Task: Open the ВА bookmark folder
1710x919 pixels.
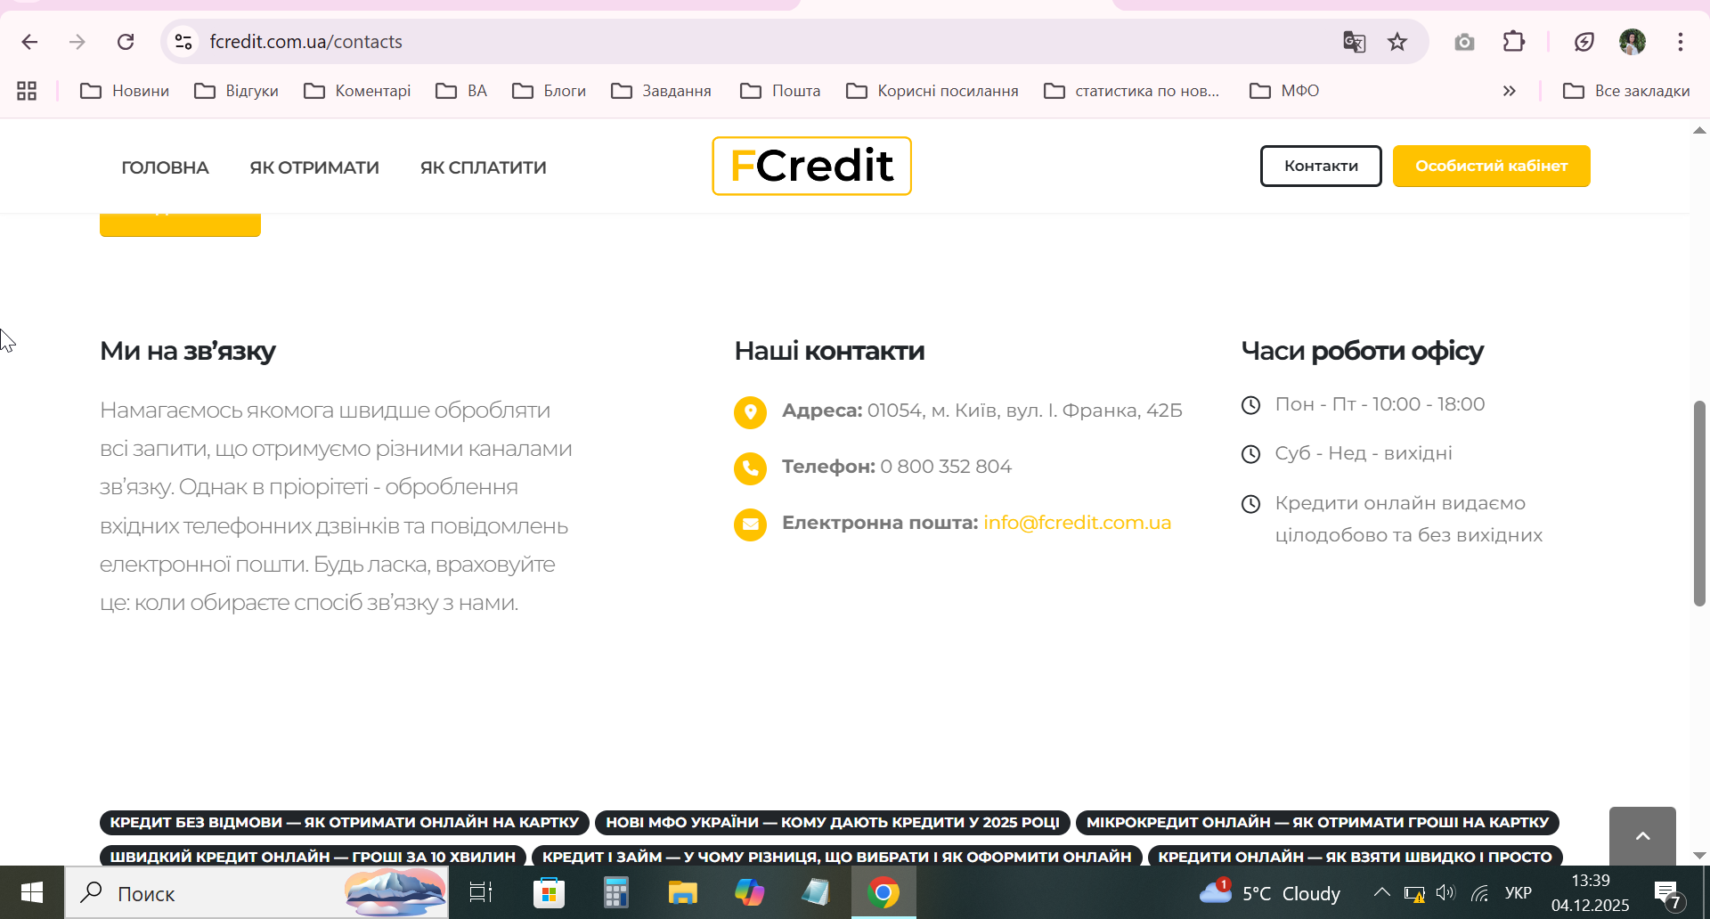Action: point(461,91)
